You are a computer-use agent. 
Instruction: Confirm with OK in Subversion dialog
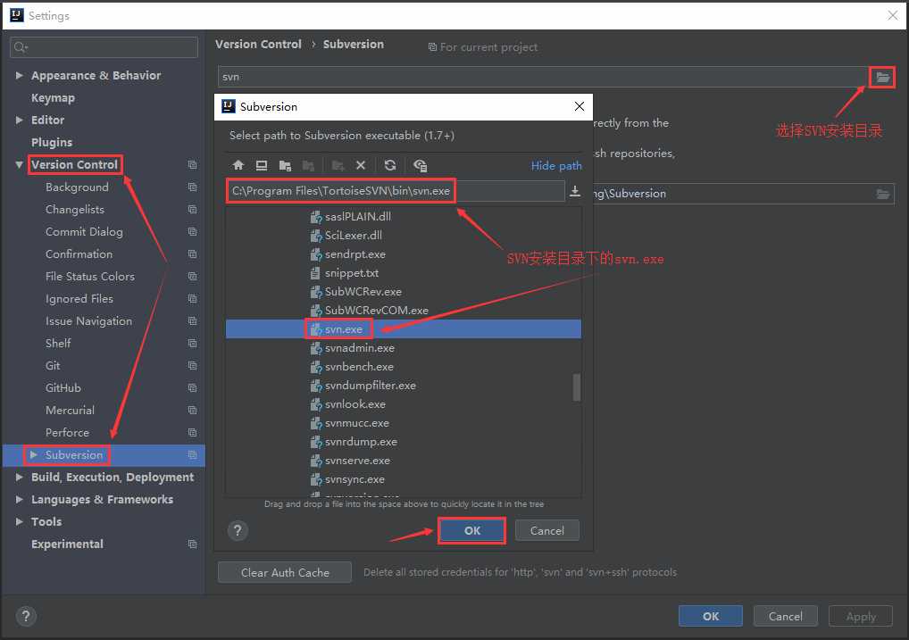(x=471, y=530)
